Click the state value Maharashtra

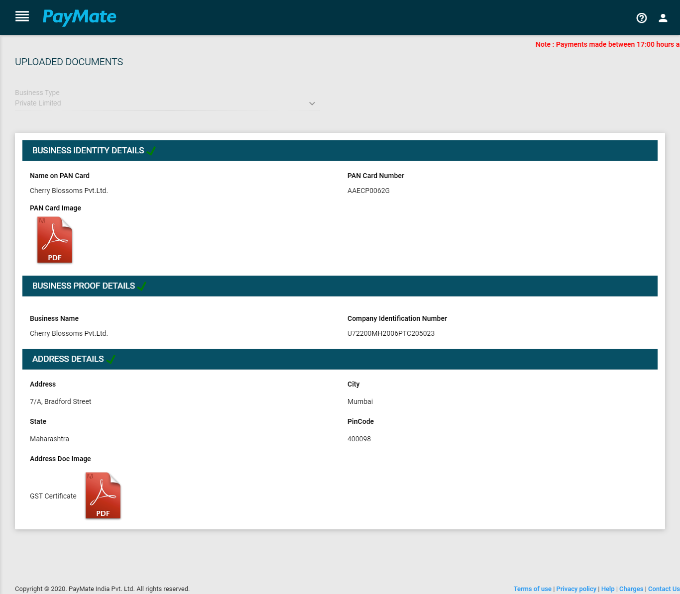(x=49, y=439)
